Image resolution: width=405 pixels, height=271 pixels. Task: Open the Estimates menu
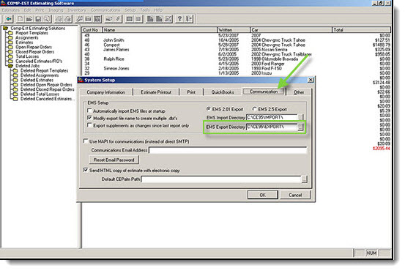tap(10, 10)
